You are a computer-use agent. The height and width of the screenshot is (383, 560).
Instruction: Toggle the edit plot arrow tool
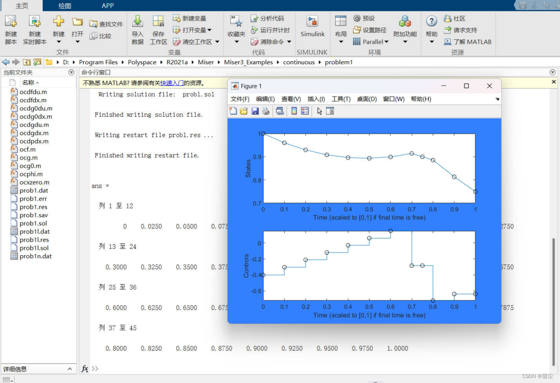319,111
